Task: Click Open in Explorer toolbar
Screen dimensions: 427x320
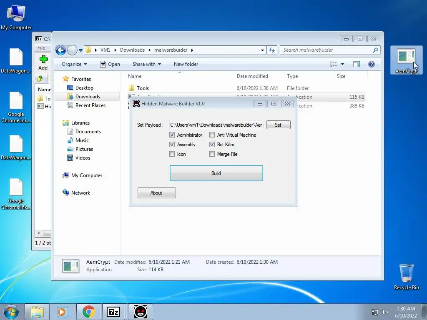Action: (x=110, y=64)
